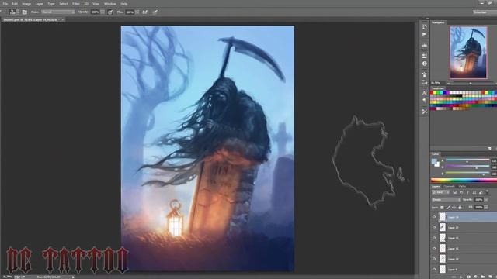Click the Navigator preview thumbnail
The height and width of the screenshot is (279, 497).
click(x=468, y=52)
